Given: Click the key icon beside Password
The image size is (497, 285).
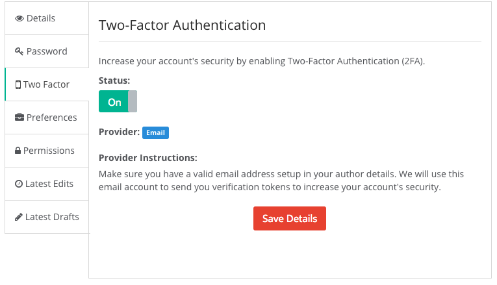Looking at the screenshot, I should click(19, 52).
